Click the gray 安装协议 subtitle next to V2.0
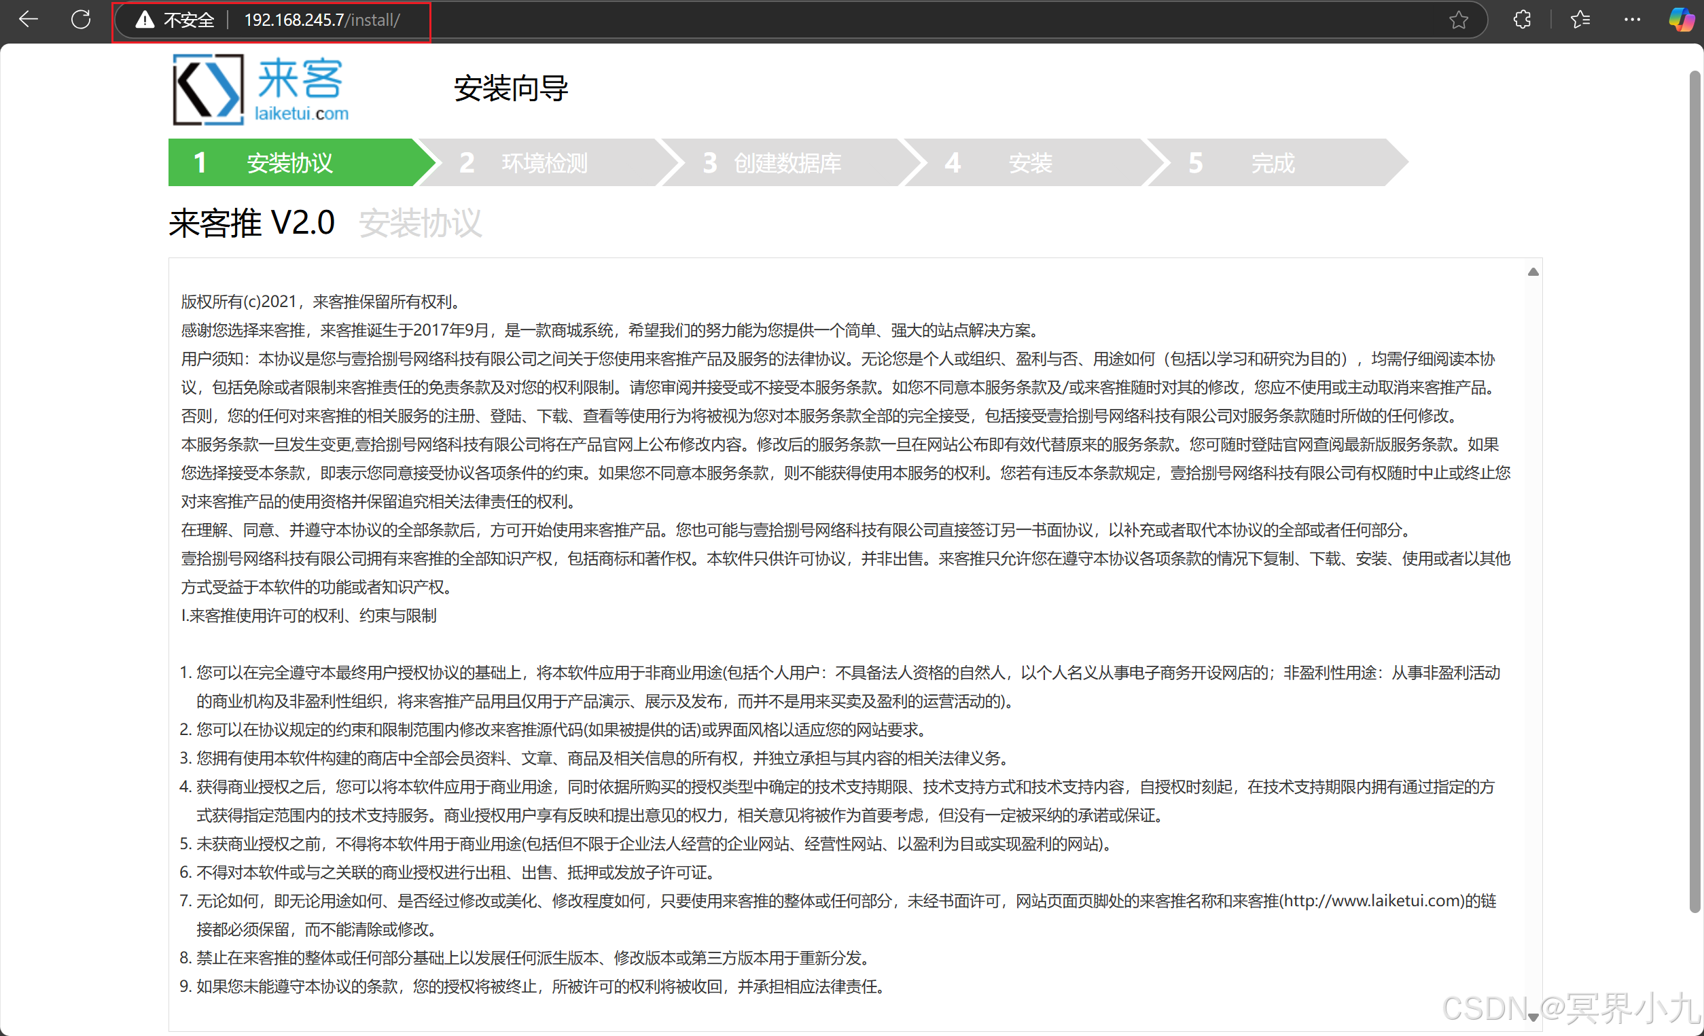 [420, 223]
